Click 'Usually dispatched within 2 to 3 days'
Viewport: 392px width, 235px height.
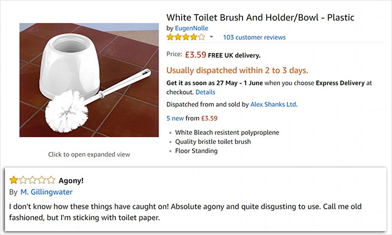[237, 70]
